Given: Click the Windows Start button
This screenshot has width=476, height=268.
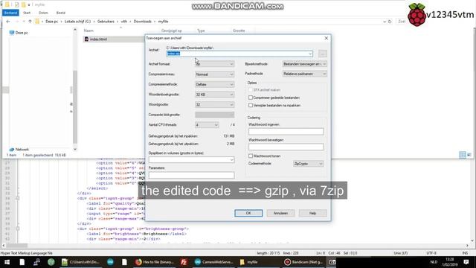Looking at the screenshot, I should 7,262.
